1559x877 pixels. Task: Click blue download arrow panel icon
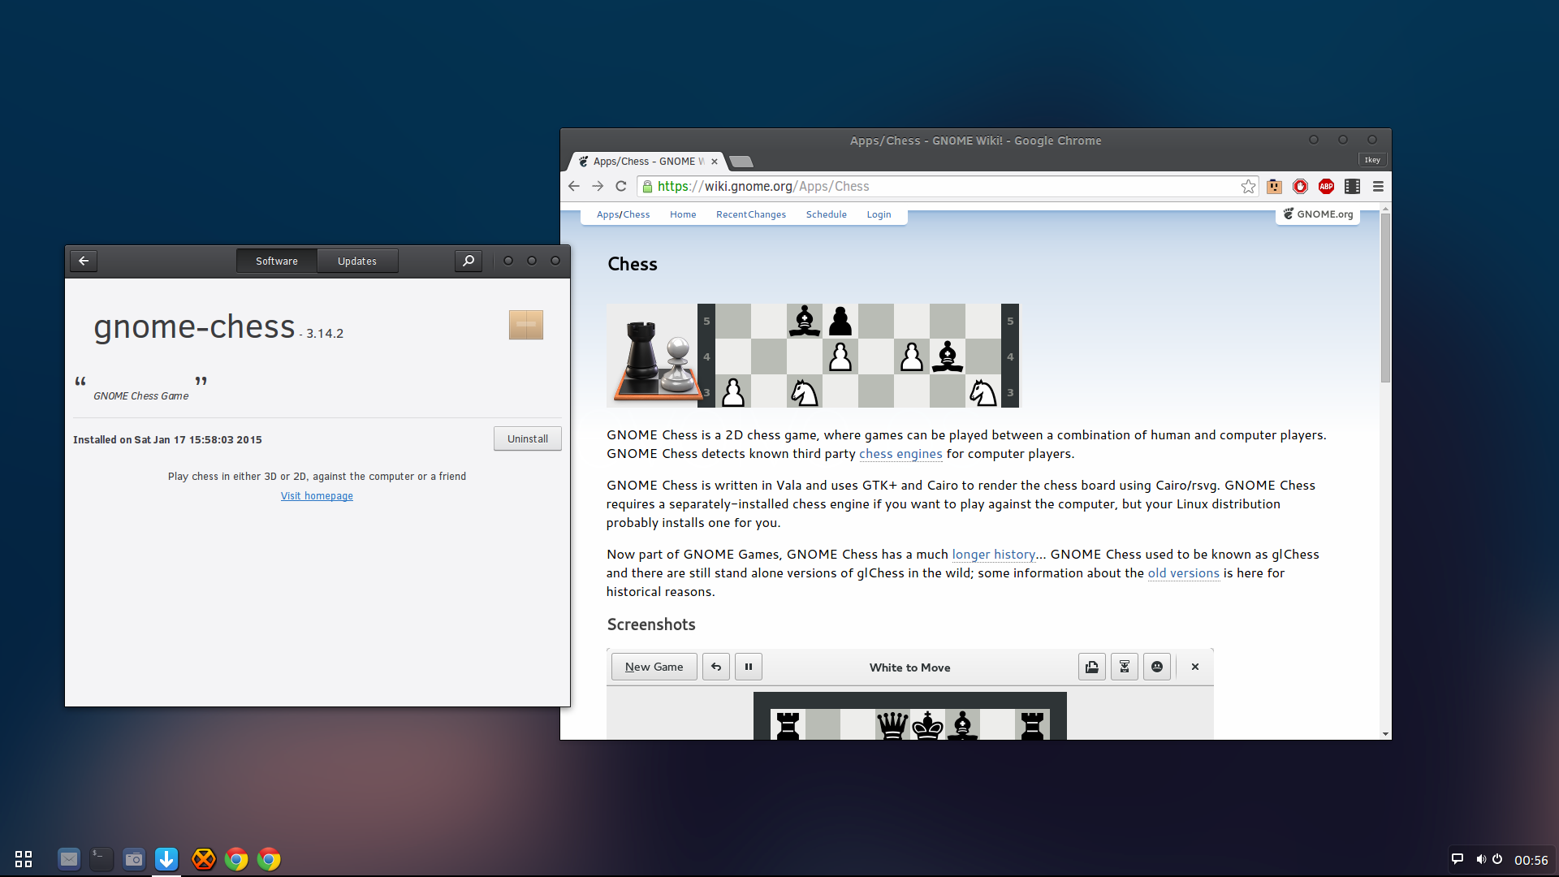166,858
